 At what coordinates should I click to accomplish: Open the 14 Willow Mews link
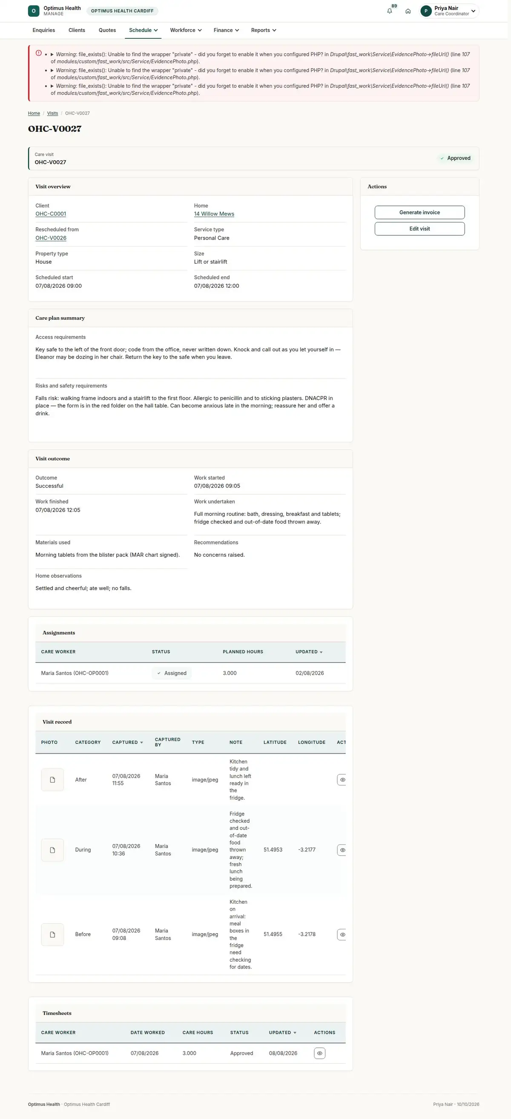[x=214, y=214]
